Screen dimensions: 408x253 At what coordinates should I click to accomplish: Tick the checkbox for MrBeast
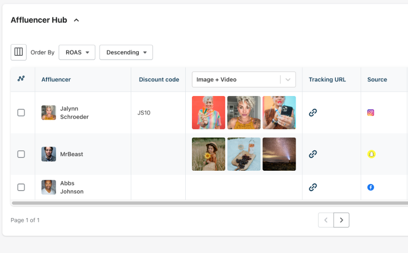pos(21,154)
